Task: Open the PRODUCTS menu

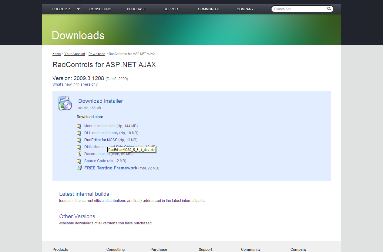Action: click(62, 9)
